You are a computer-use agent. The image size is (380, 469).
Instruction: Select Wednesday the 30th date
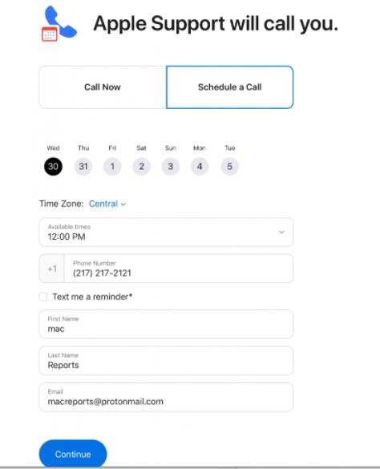tap(53, 166)
